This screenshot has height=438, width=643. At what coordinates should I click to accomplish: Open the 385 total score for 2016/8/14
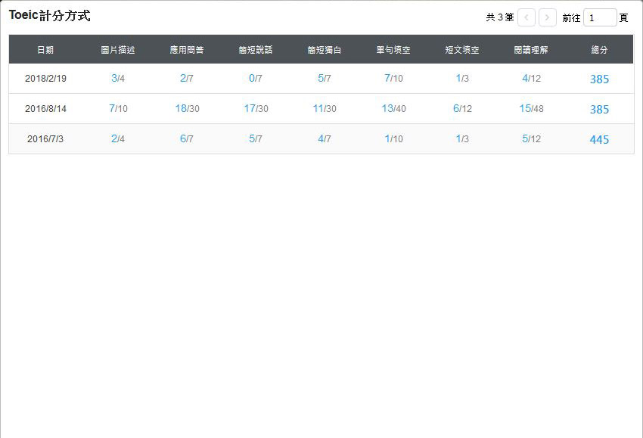tap(599, 110)
